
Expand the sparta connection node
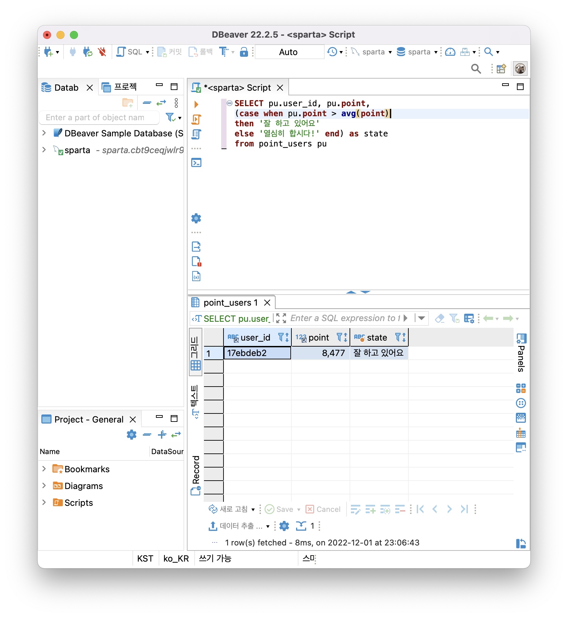tap(44, 150)
